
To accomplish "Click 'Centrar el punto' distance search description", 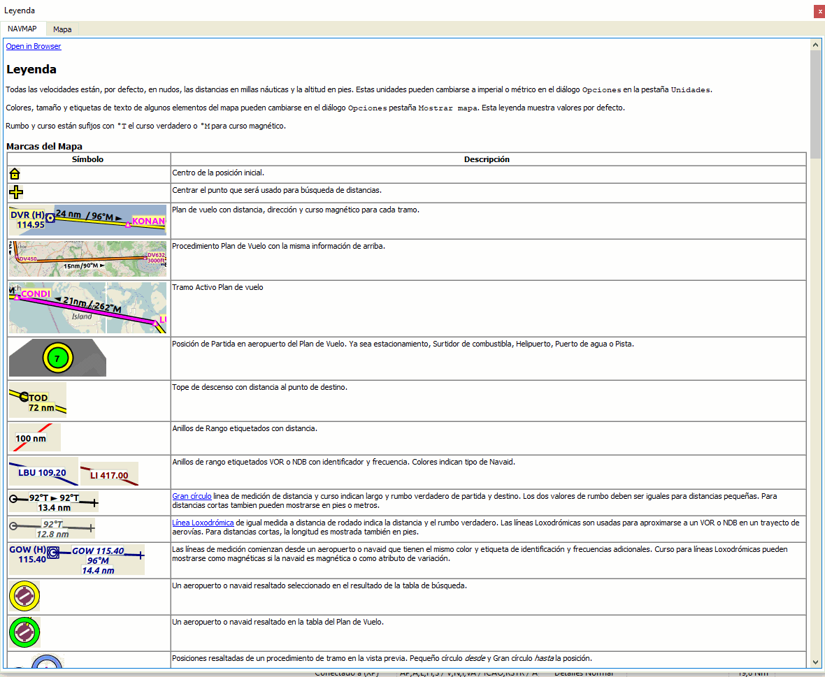I will (277, 190).
